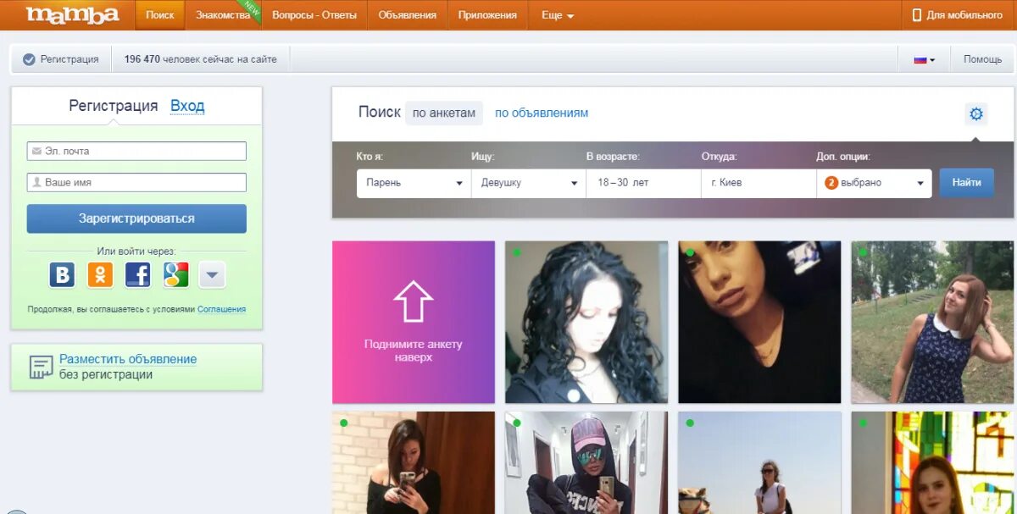Expand the 'Еще' menu

[x=558, y=15]
